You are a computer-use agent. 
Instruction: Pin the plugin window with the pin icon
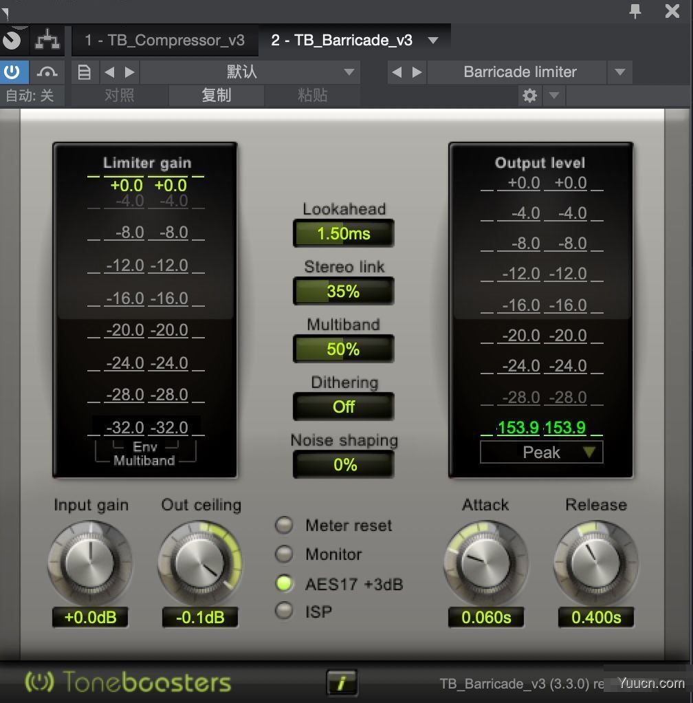click(634, 12)
